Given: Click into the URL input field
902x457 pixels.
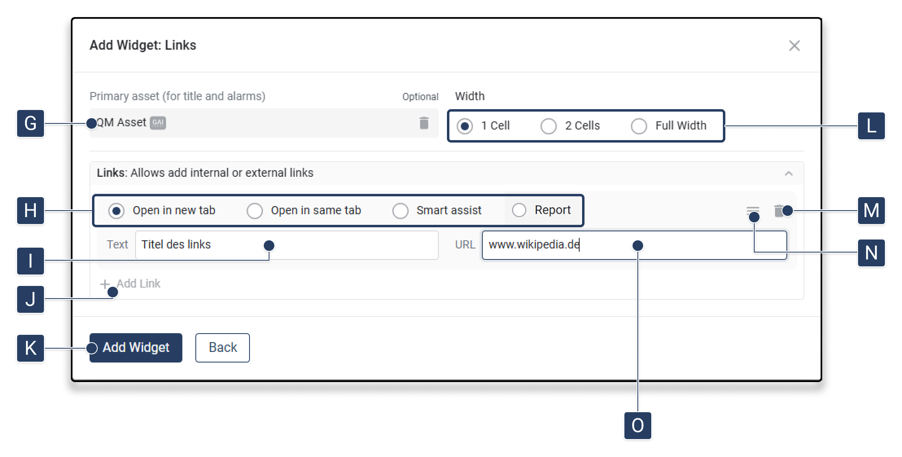Looking at the screenshot, I should point(634,245).
